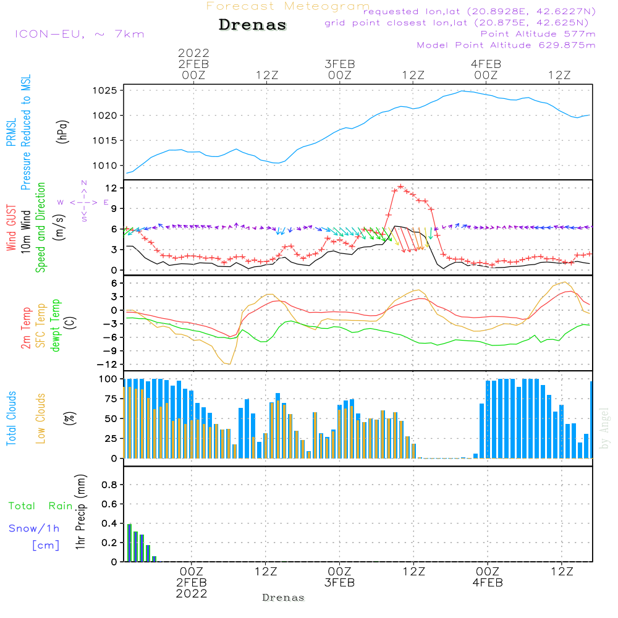Click the 'Pressure Reduced to MSL' label
Image resolution: width=618 pixels, height=618 pixels.
pos(25,132)
